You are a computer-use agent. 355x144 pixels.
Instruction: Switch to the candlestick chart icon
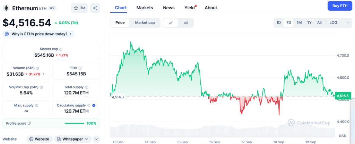[186, 23]
